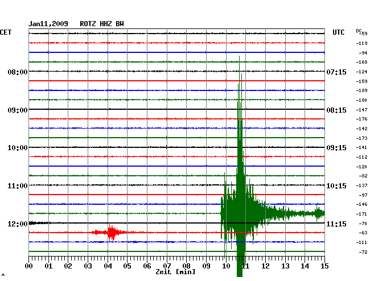Click the DC offset value -189

(x=361, y=90)
